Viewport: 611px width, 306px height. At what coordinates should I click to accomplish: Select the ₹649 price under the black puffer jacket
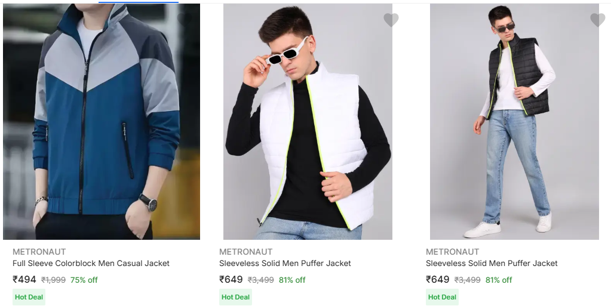coord(438,279)
